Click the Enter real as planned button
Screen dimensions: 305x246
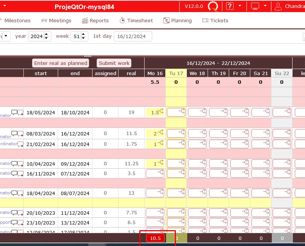[x=61, y=63]
